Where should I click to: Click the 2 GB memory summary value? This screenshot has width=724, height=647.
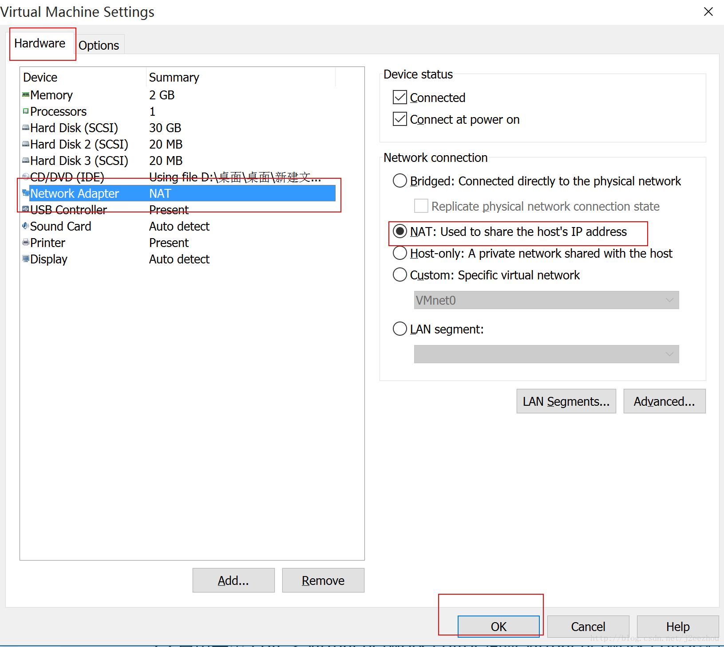tap(162, 95)
